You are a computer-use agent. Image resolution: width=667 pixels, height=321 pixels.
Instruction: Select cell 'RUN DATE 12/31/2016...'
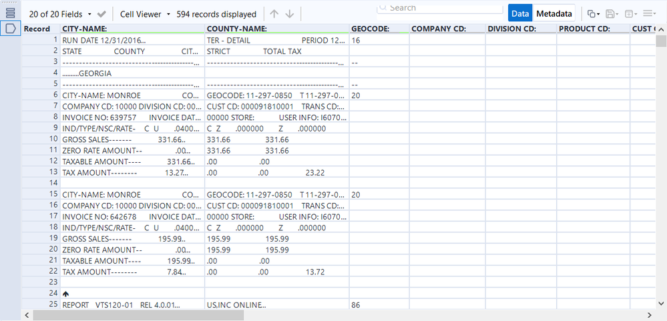133,41
